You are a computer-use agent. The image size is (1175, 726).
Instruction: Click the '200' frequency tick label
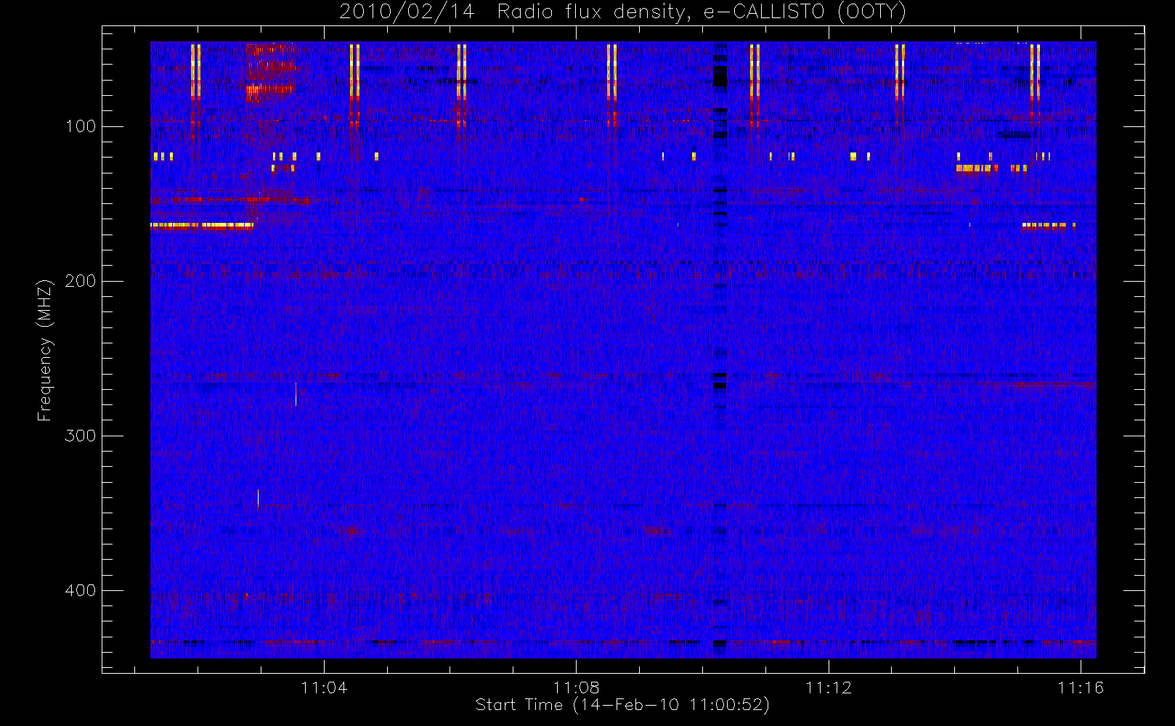pyautogui.click(x=81, y=281)
